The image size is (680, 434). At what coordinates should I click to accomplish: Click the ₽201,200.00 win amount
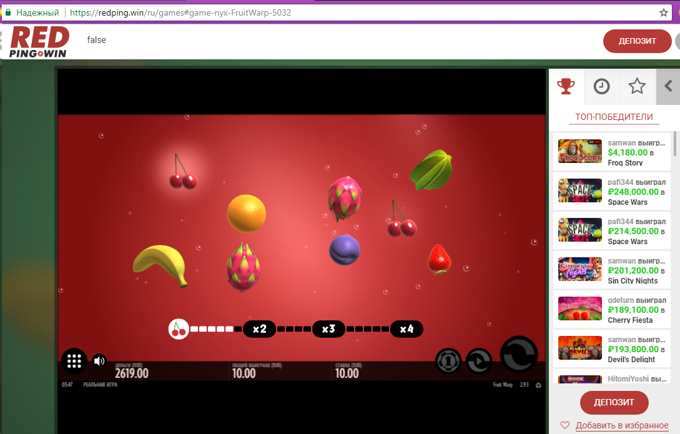(633, 271)
